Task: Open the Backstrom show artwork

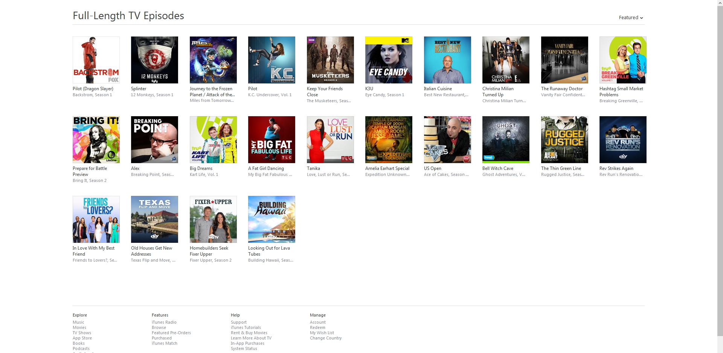Action: (x=96, y=60)
